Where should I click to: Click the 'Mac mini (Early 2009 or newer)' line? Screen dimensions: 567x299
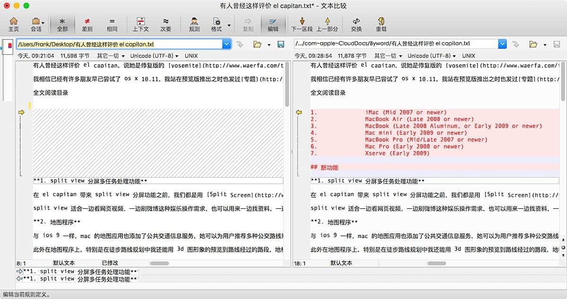pos(416,133)
